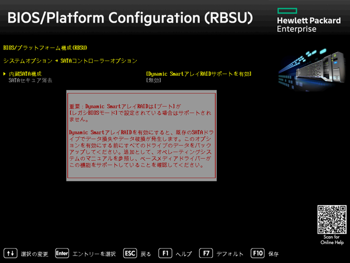This screenshot has width=350, height=263.
Task: Click the QR code for online help
Action: 332,220
